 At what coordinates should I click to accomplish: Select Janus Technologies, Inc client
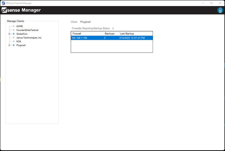click(29, 38)
